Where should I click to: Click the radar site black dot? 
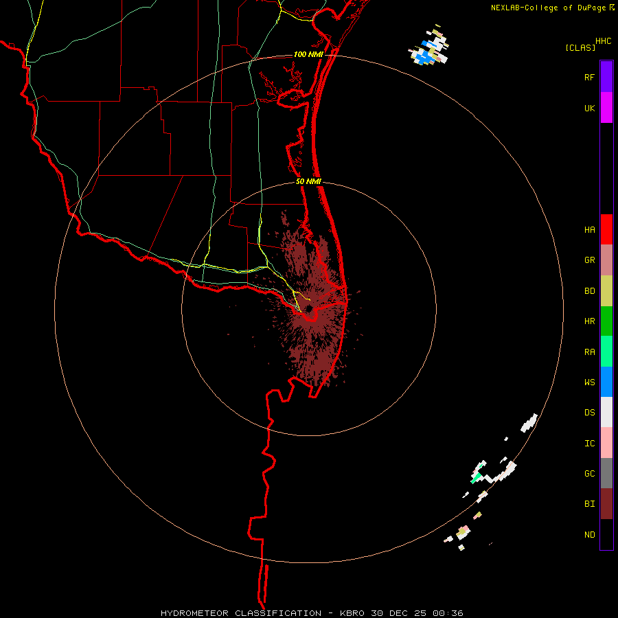pyautogui.click(x=309, y=308)
